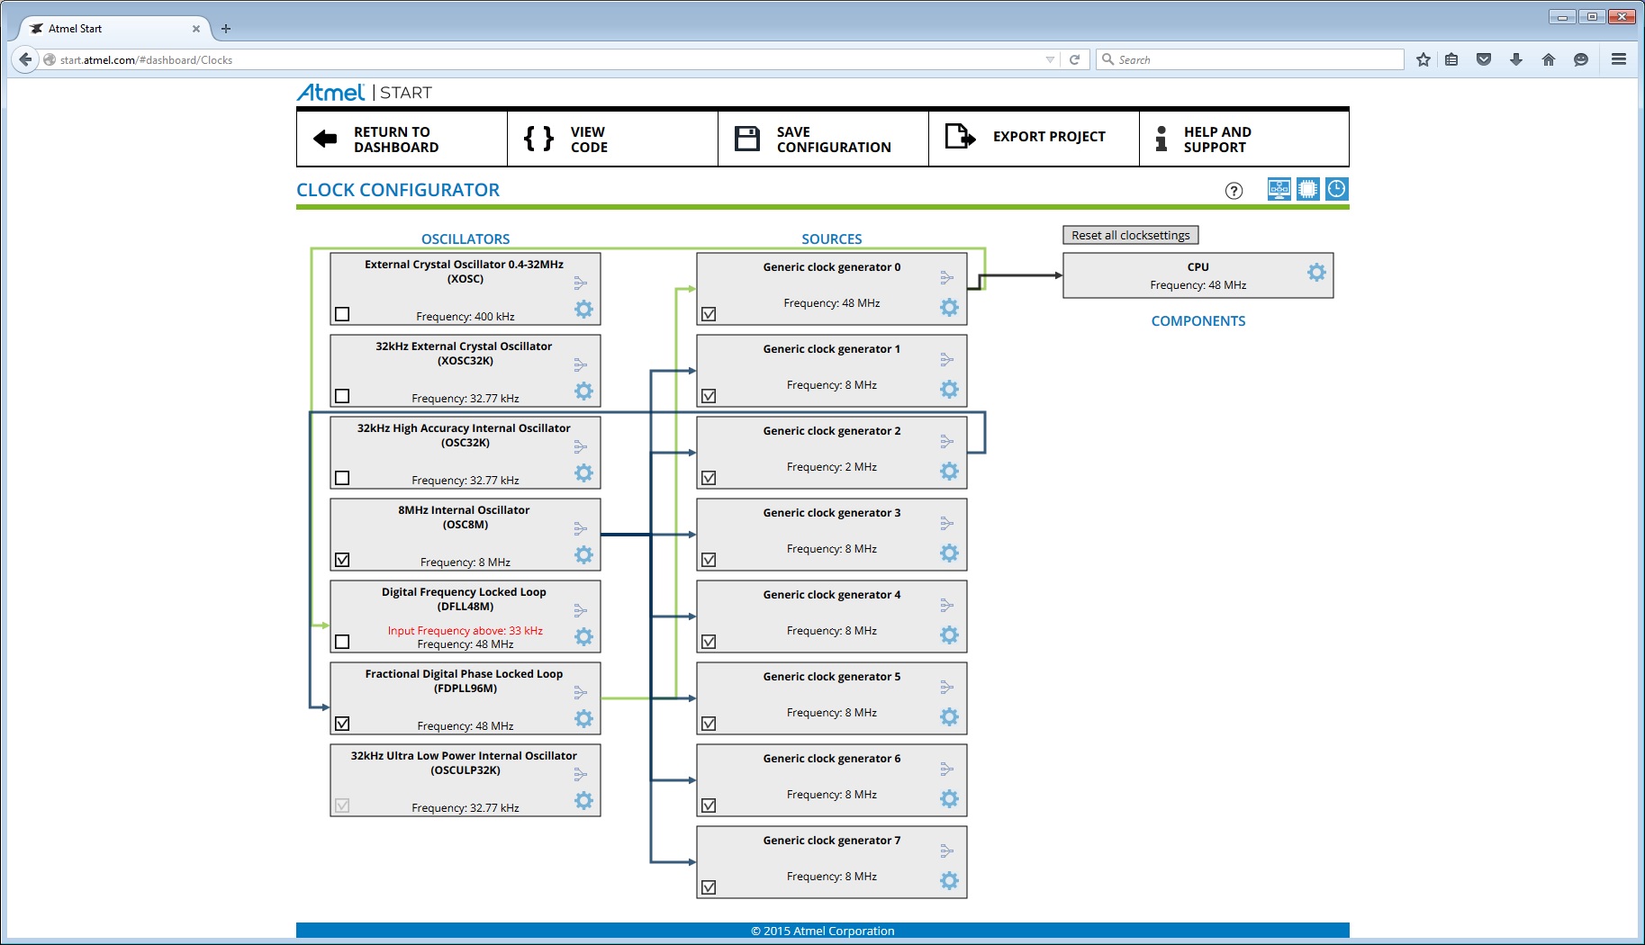Open Help and Support
1645x945 pixels.
(1244, 139)
